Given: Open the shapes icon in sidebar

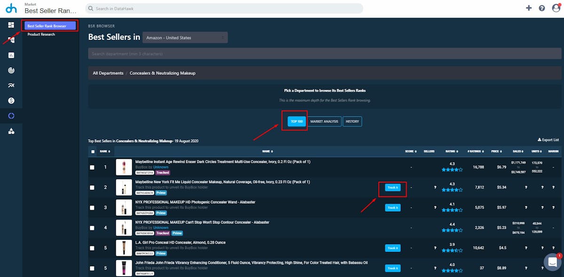Looking at the screenshot, I should click(11, 131).
